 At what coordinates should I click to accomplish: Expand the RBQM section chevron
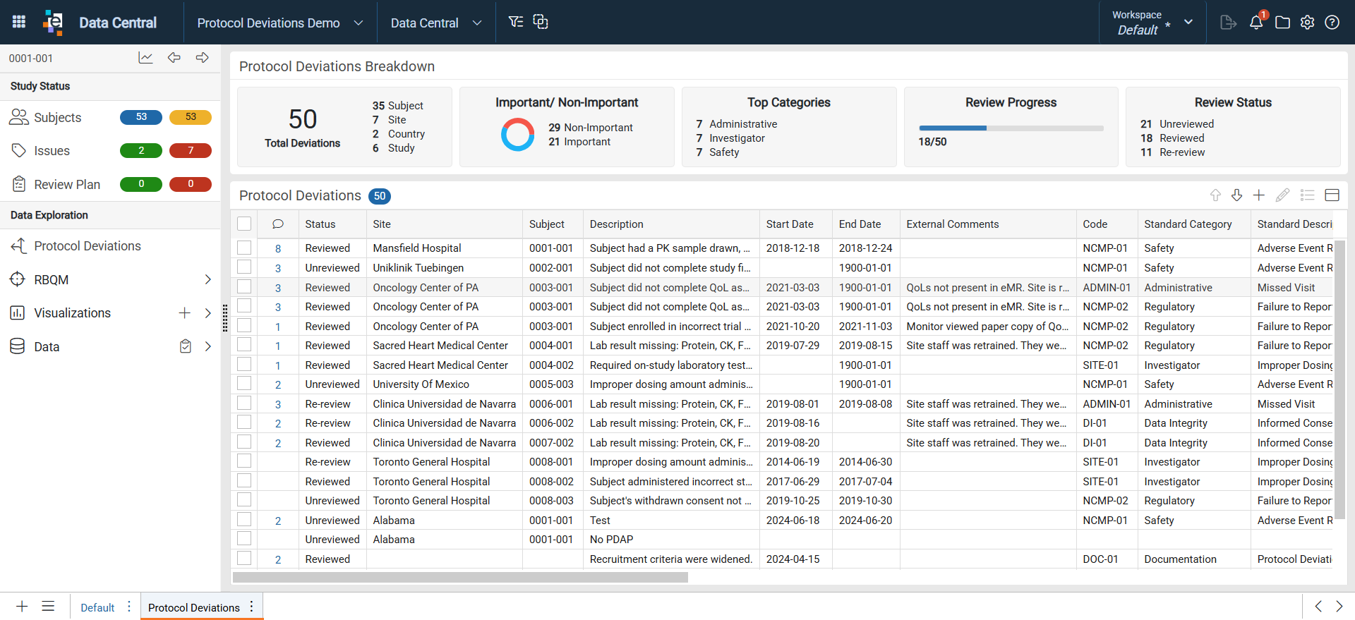[207, 279]
